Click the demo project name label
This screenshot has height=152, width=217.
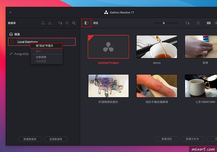157,63
